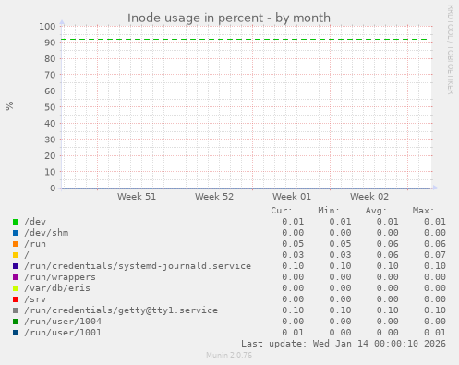Click the blue /dev/shm legend swatch
Viewport: 459px width, 365px height.
pos(16,233)
